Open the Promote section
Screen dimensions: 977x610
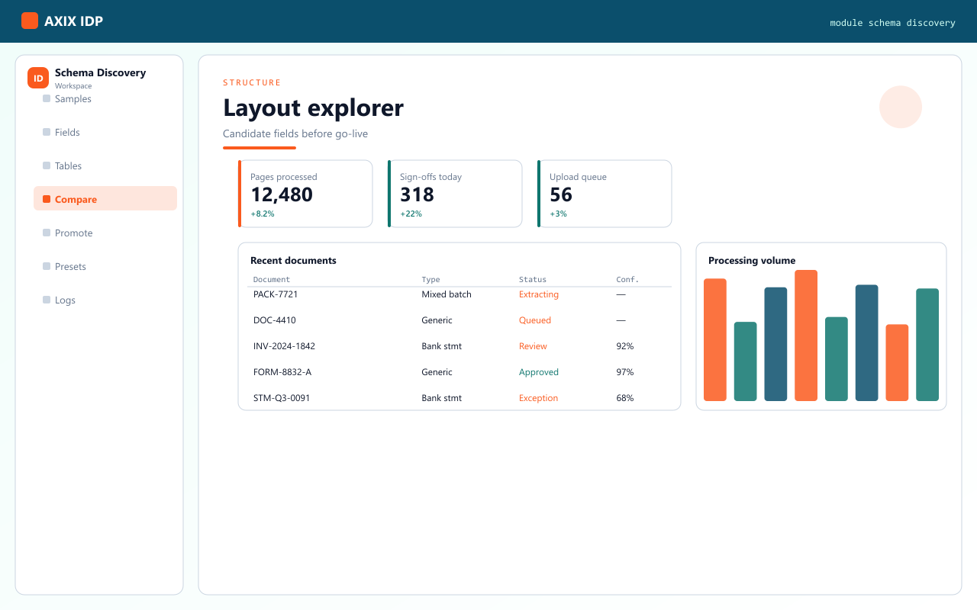pos(105,233)
